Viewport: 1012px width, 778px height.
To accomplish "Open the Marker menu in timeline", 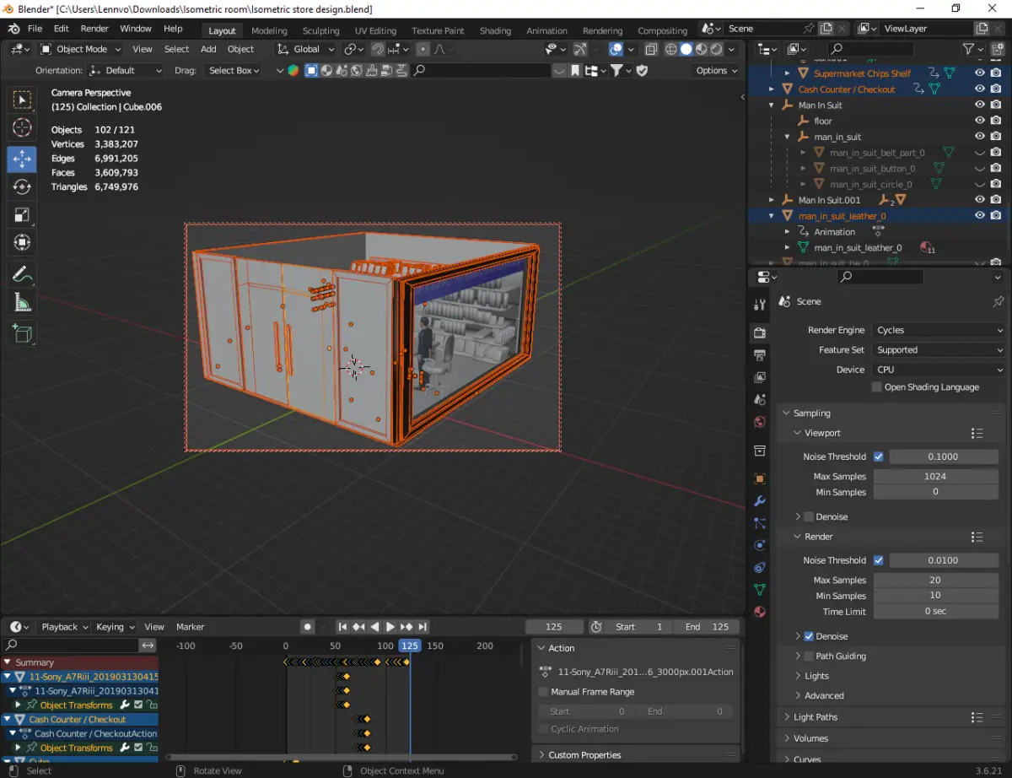I will [x=191, y=627].
